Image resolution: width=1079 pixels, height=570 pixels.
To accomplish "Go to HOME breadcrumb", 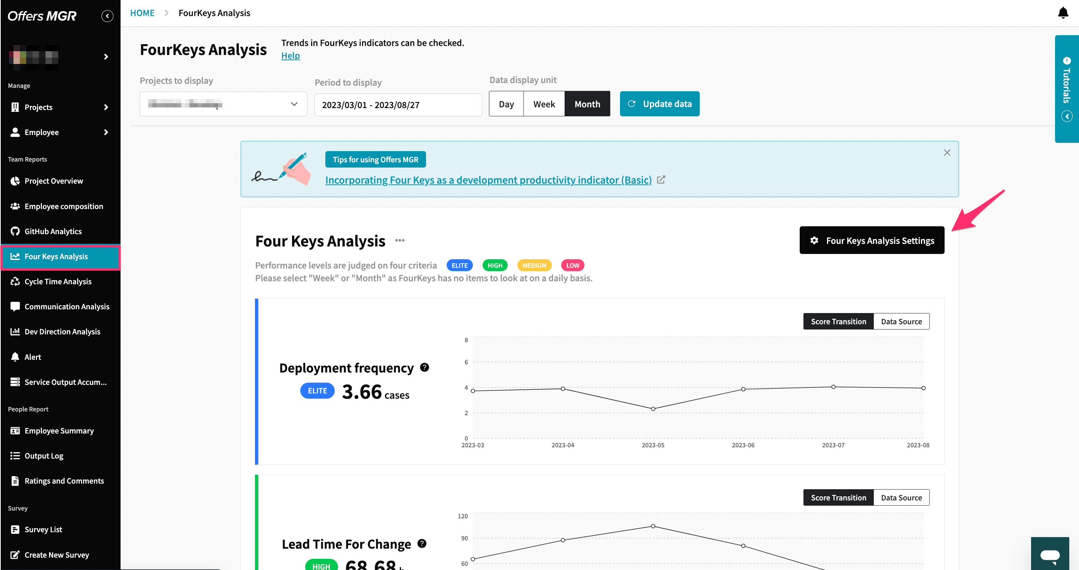I will [x=142, y=13].
